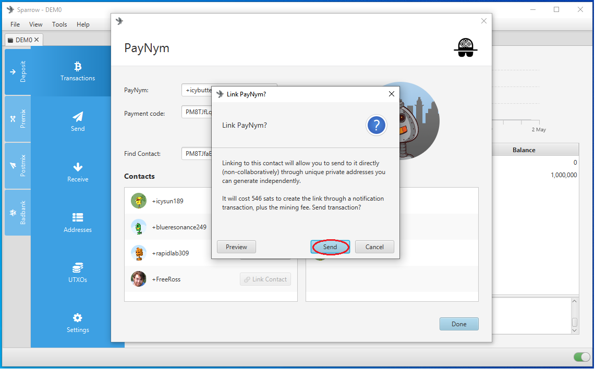The width and height of the screenshot is (595, 369).
Task: Click the blue question mark icon
Action: (x=376, y=125)
